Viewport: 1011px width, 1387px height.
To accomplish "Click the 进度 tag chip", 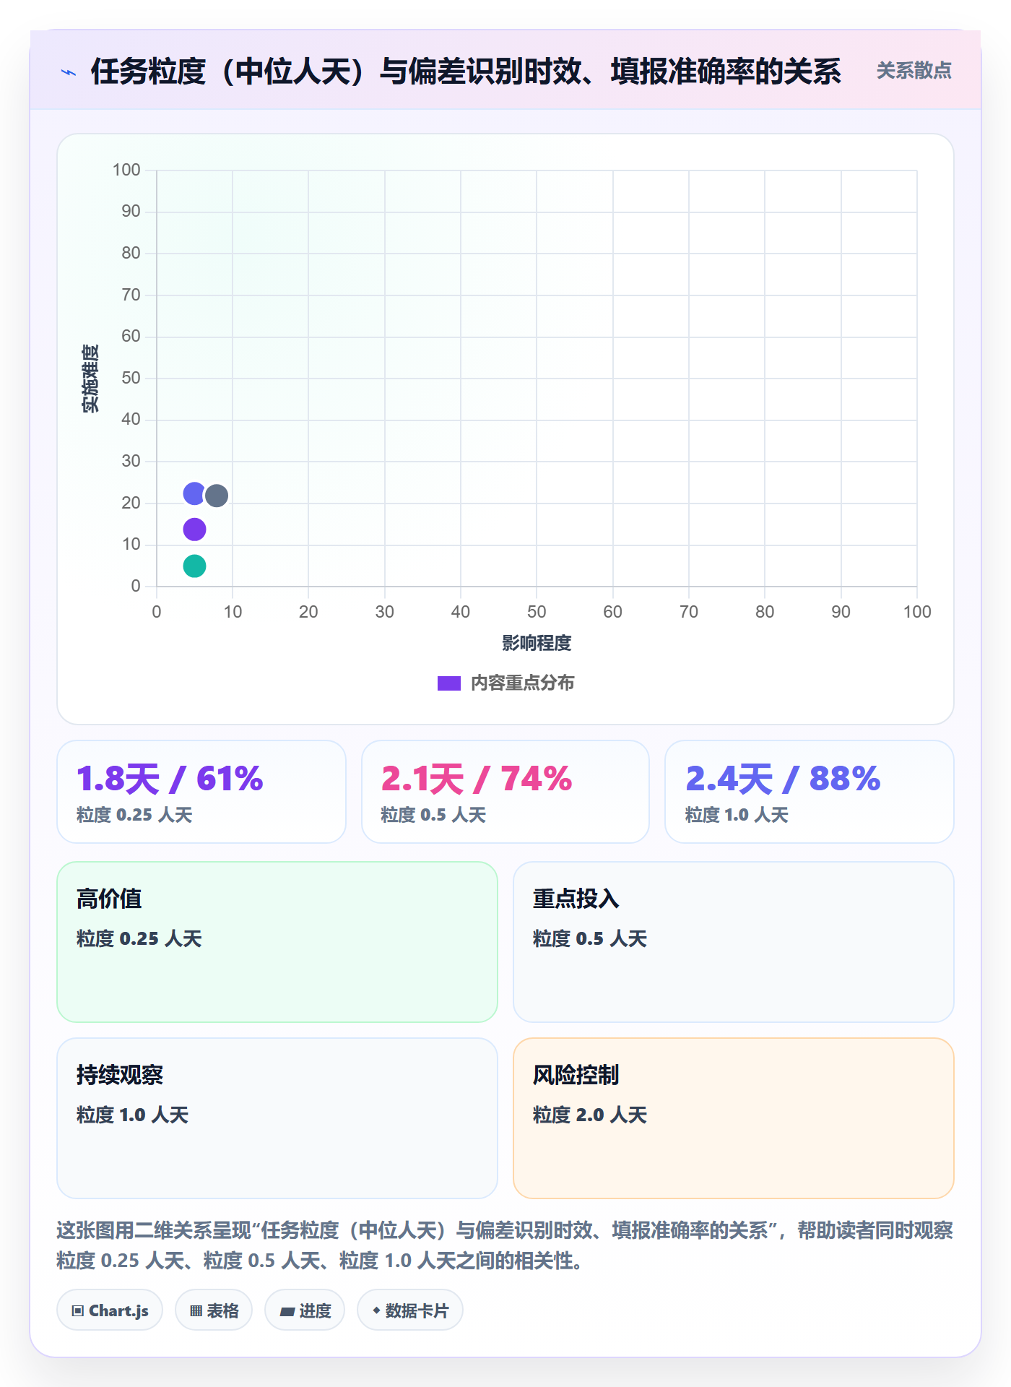I will tap(305, 1310).
